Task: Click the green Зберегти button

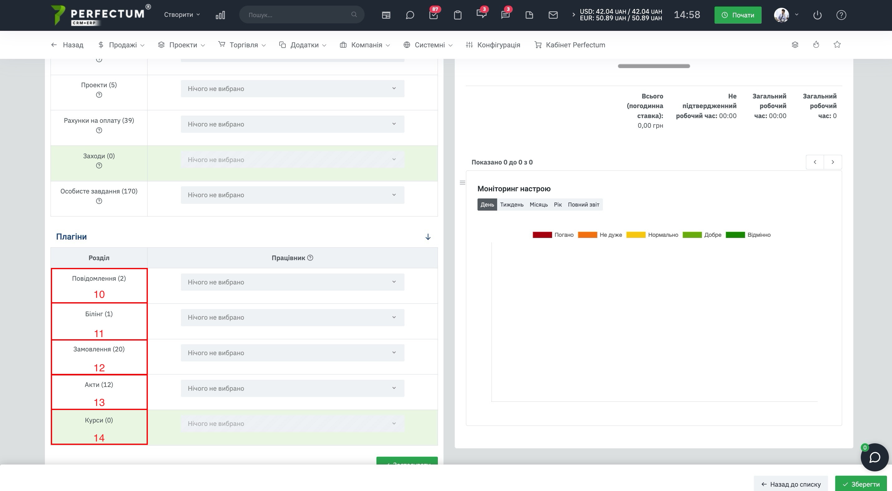Action: pos(861,484)
